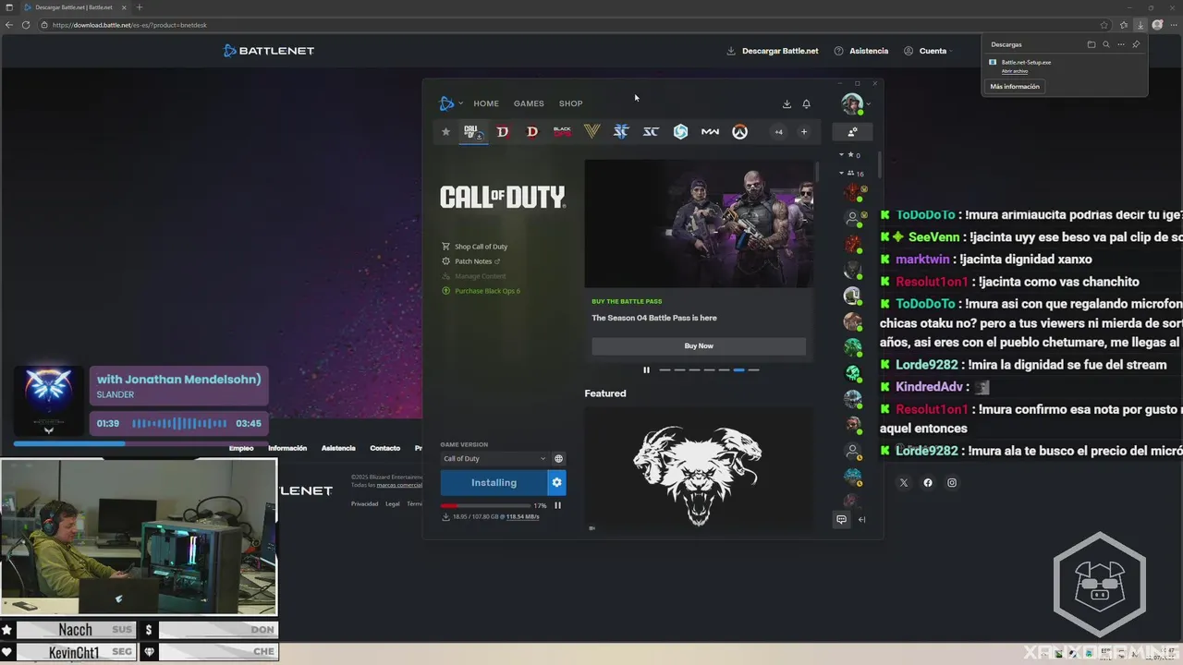Open Empleo in the website footer

tap(241, 448)
